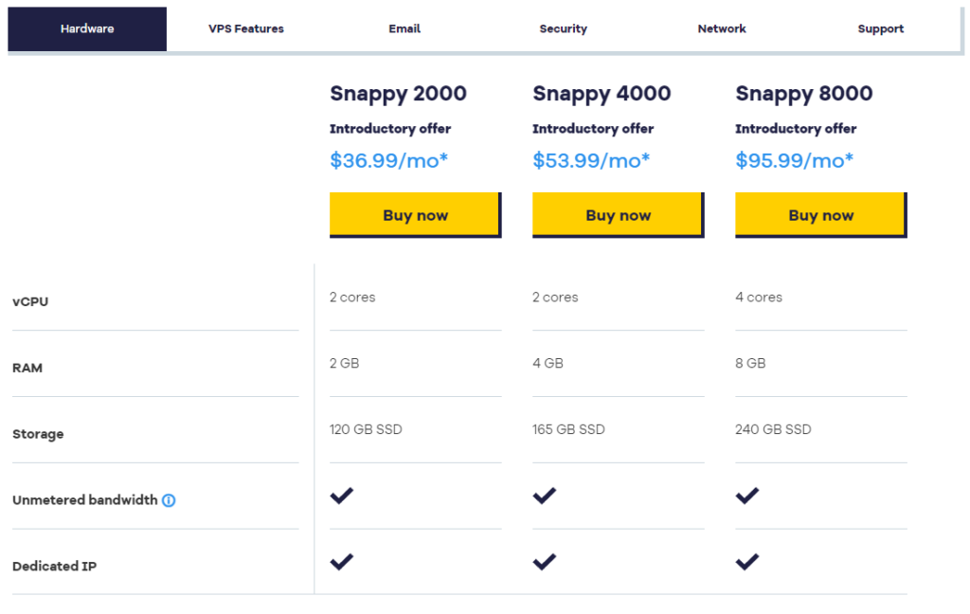The image size is (970, 614).
Task: Go to the Network tab
Action: (x=722, y=29)
